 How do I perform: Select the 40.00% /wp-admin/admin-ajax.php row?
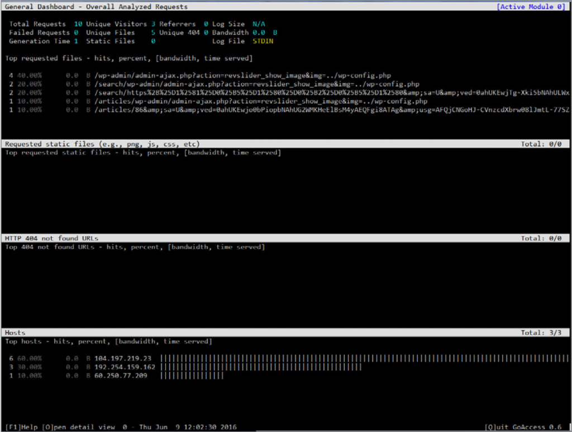(200, 75)
